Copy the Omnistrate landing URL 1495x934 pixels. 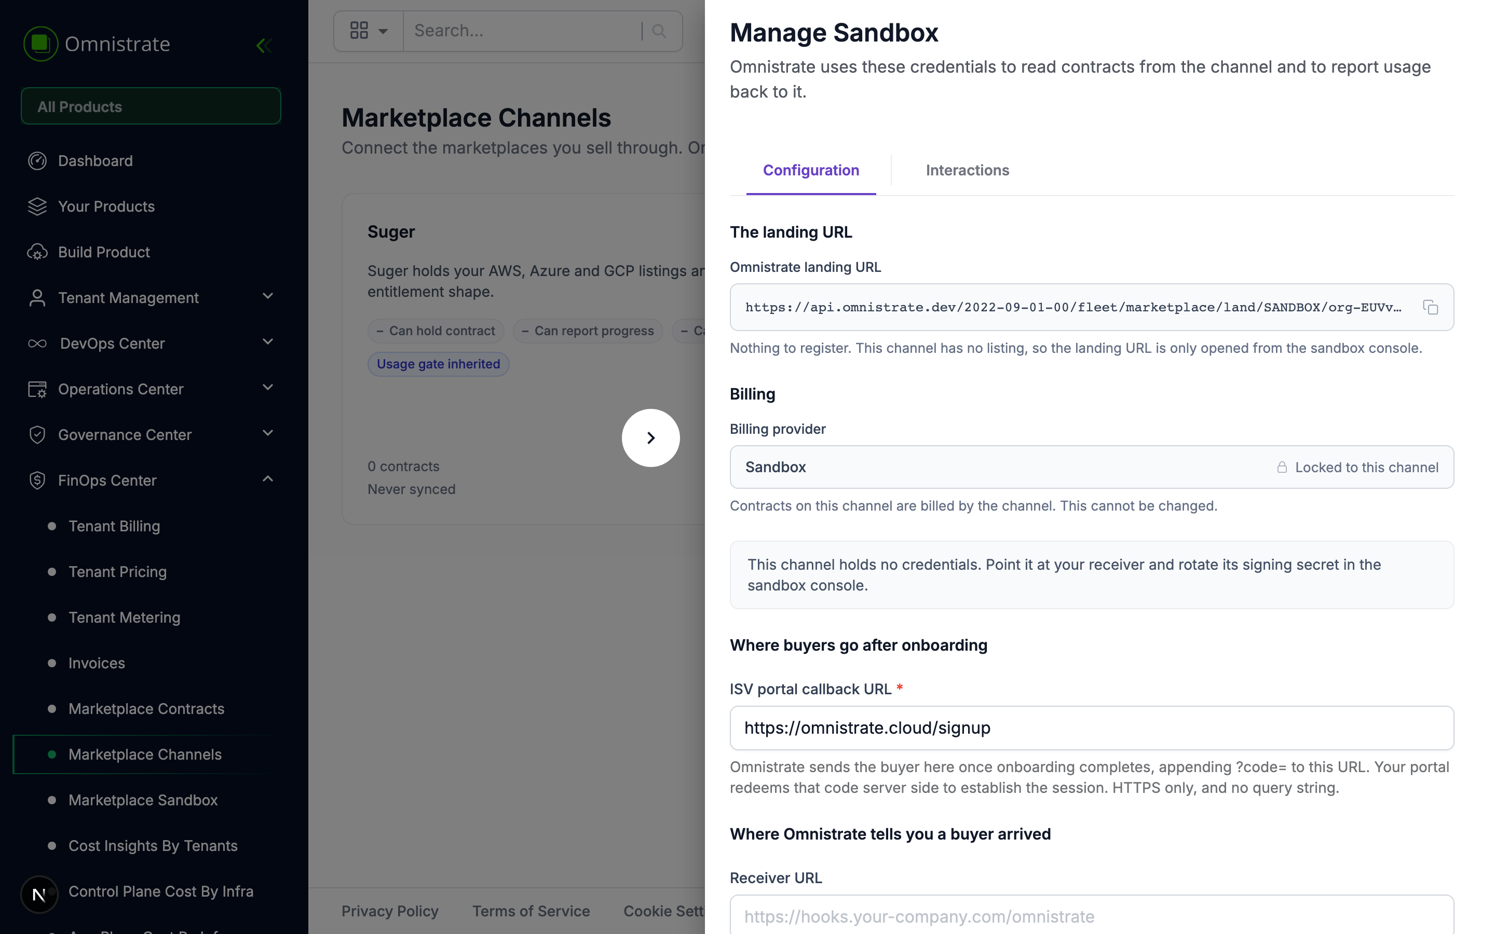click(1430, 307)
